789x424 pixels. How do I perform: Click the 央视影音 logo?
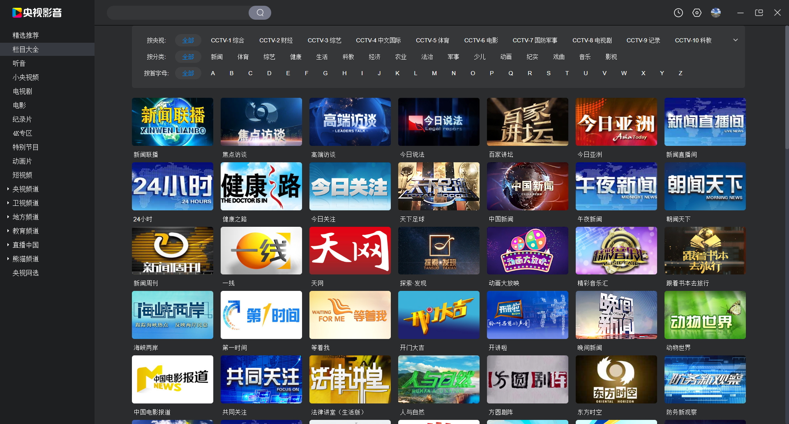click(x=37, y=13)
